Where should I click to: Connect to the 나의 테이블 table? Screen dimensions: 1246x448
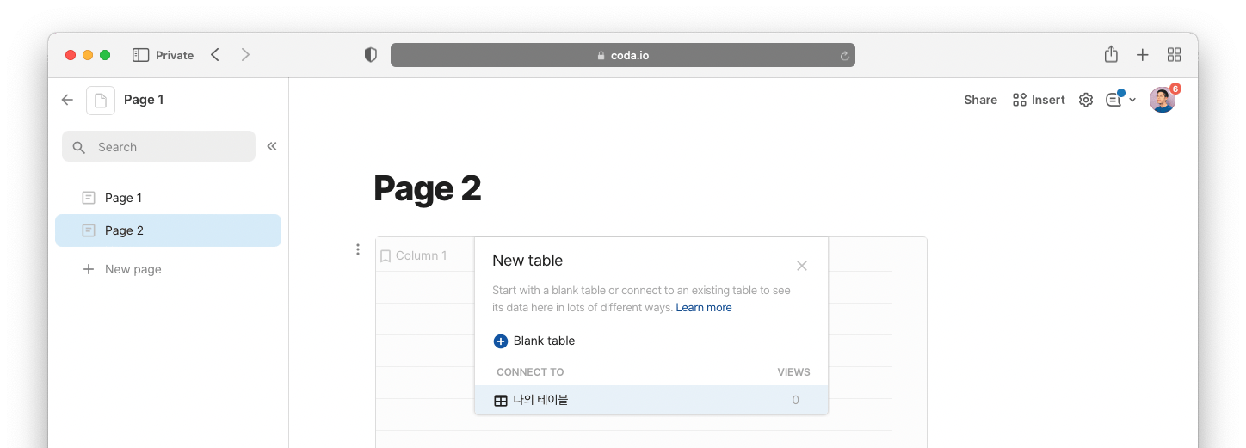(x=540, y=400)
